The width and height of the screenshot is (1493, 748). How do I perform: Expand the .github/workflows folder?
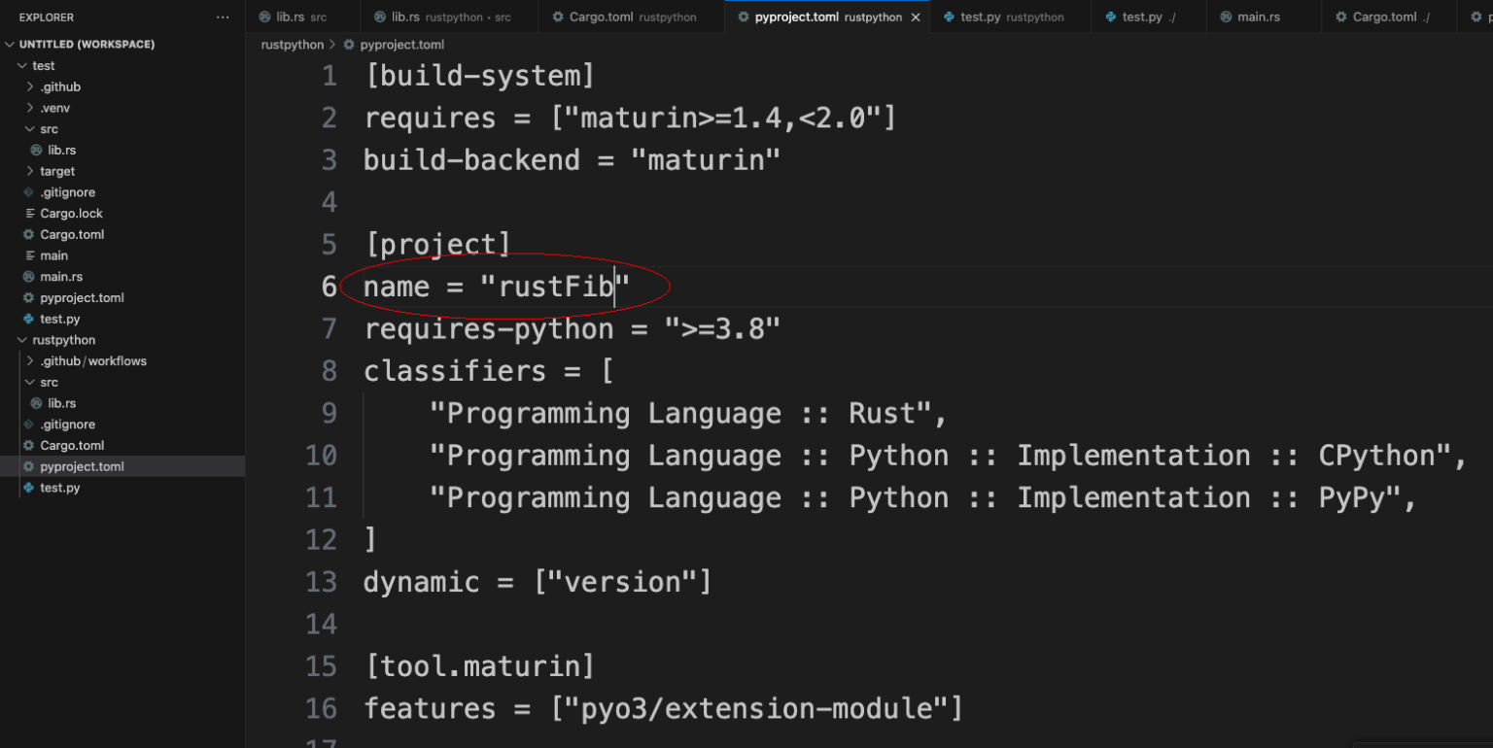pyautogui.click(x=93, y=360)
